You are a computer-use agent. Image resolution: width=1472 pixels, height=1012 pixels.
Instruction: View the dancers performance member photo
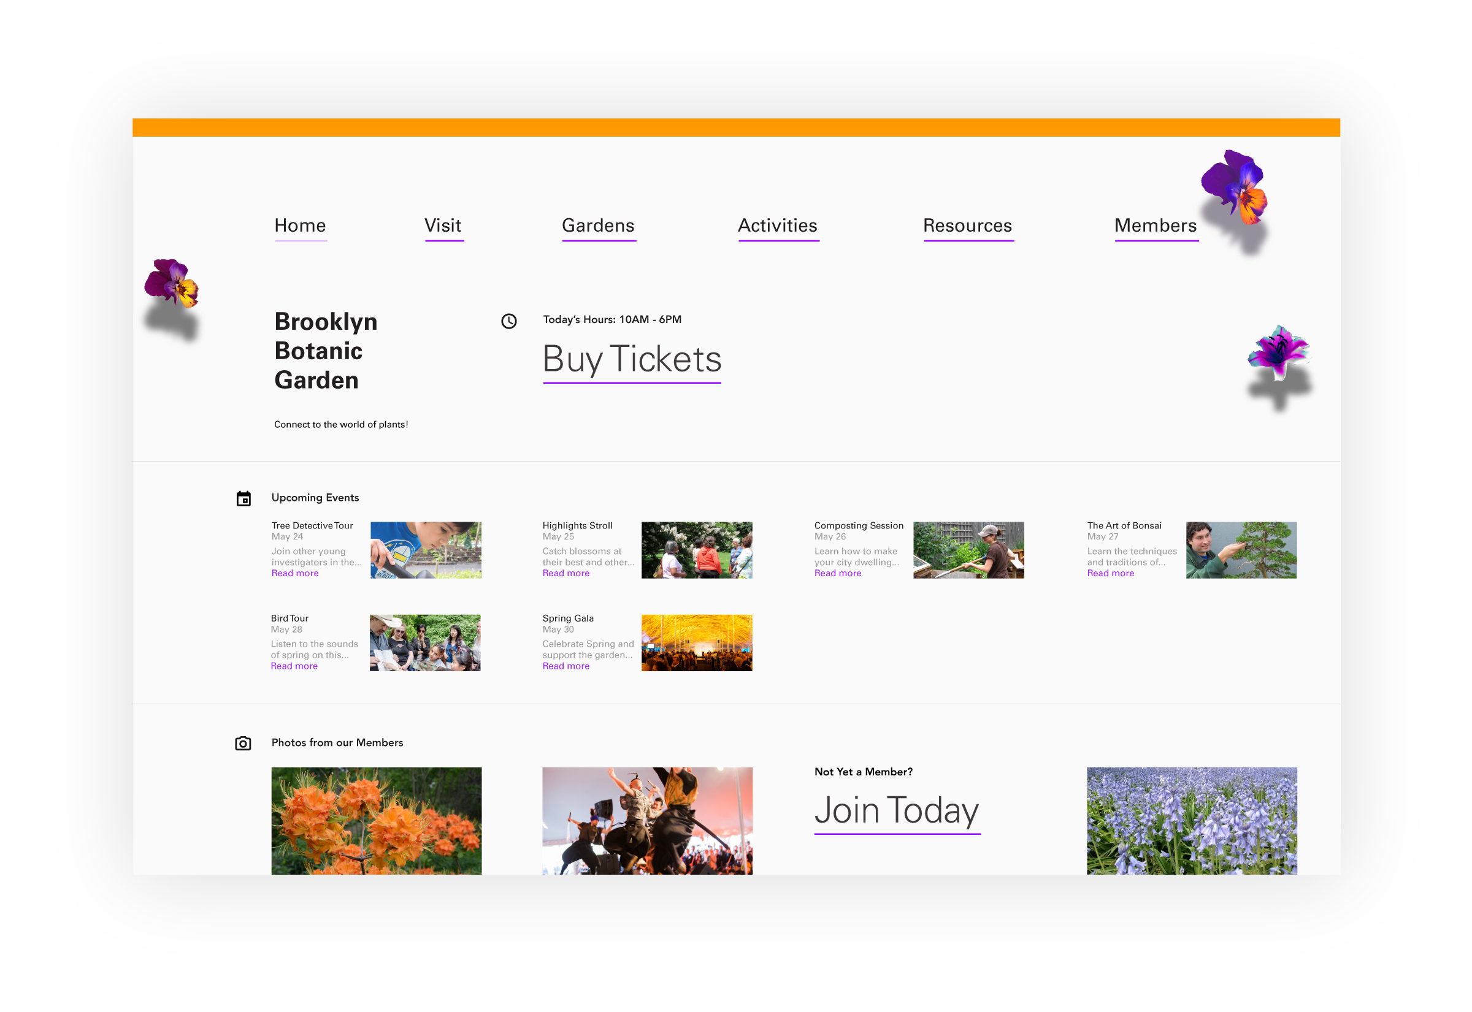(647, 821)
